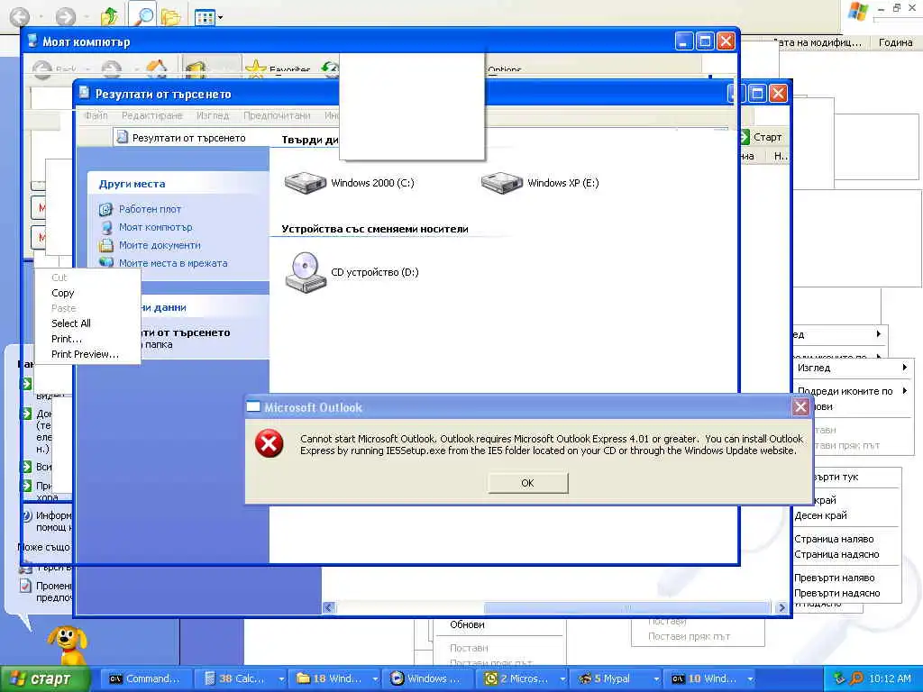Choose Print Preview… in the context menu

click(x=87, y=354)
